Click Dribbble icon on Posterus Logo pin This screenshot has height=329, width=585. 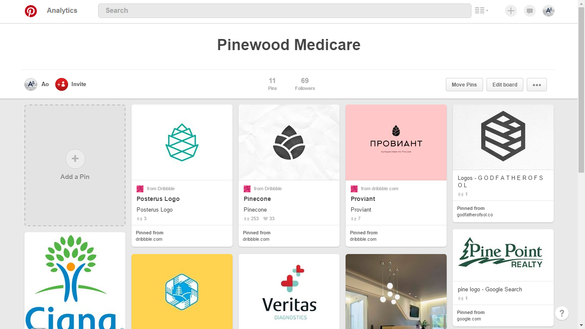tap(140, 188)
